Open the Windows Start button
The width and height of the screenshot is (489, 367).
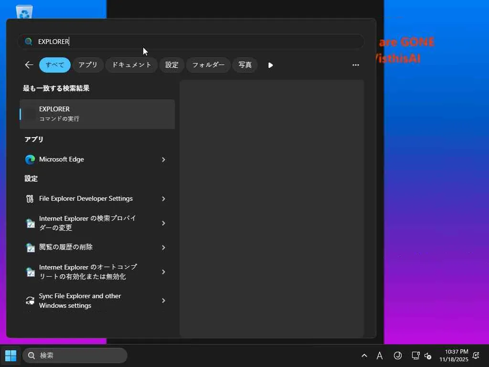11,356
